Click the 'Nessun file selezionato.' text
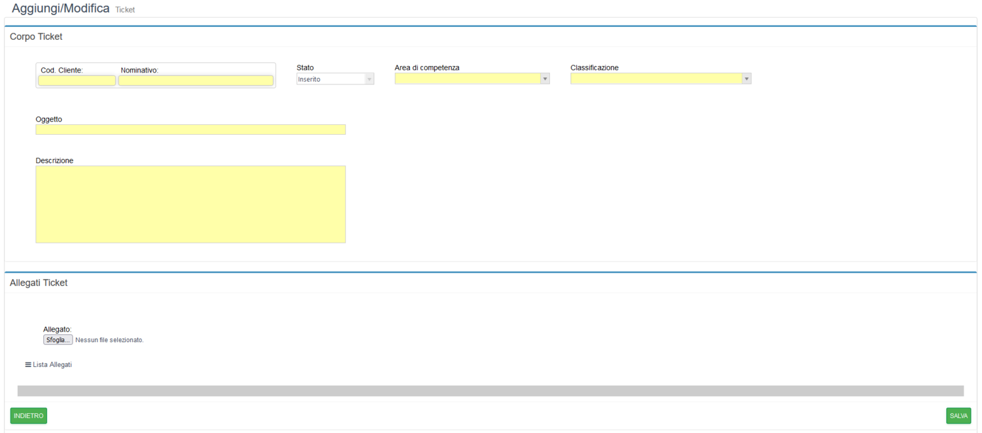This screenshot has width=982, height=433. point(109,340)
